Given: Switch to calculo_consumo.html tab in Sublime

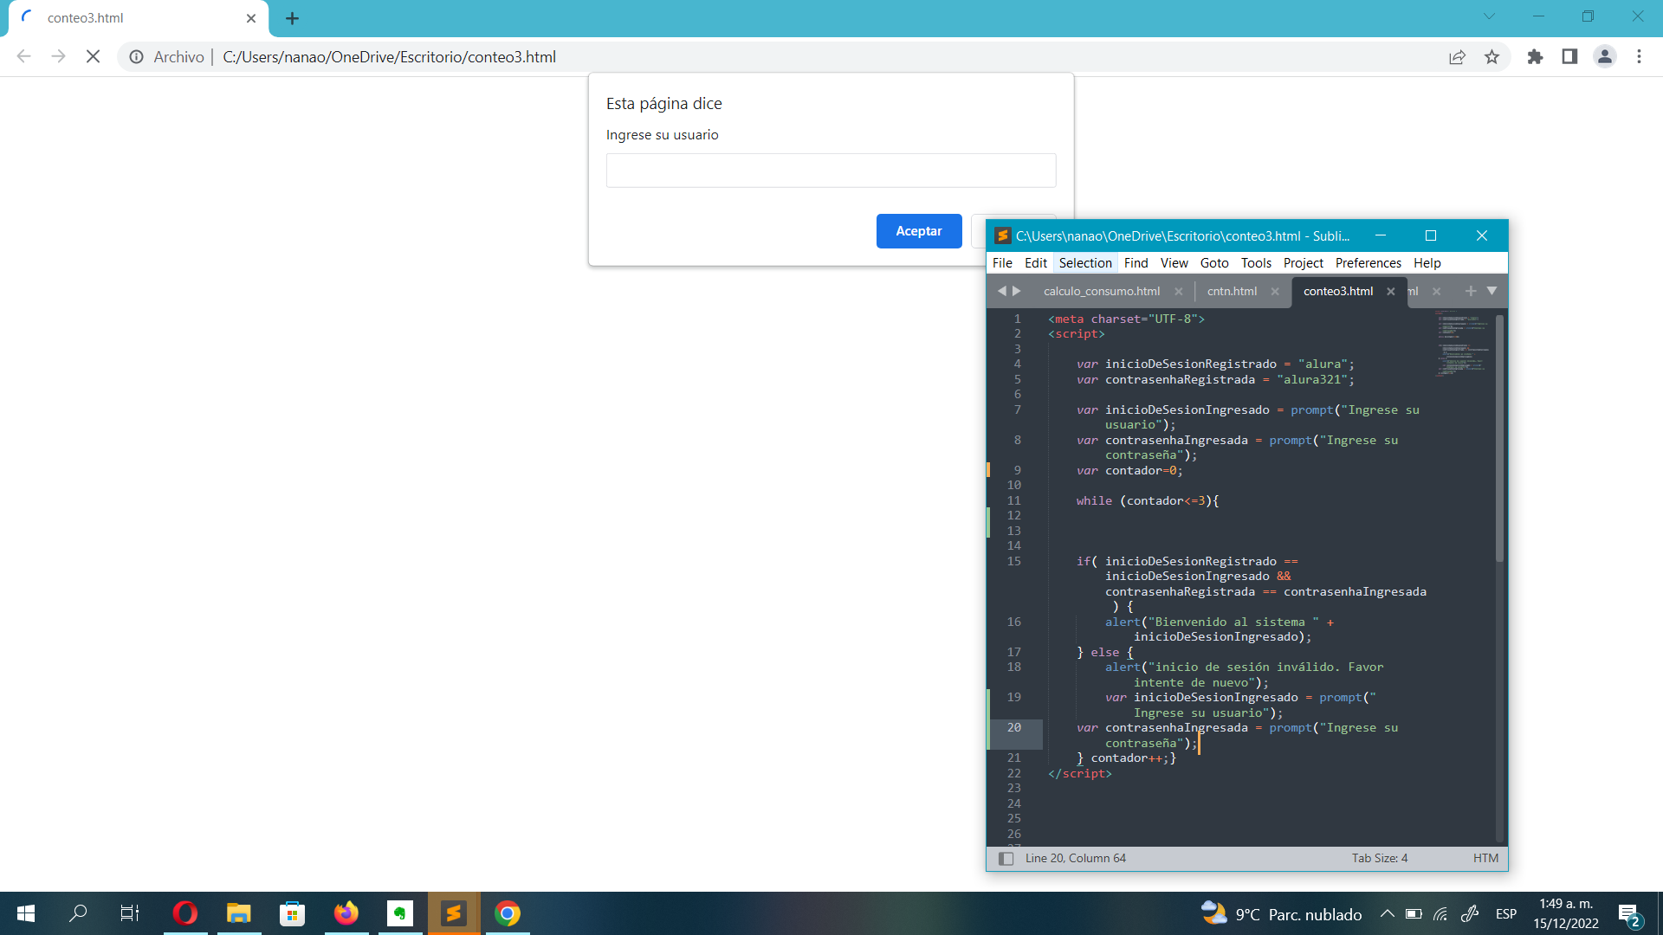Looking at the screenshot, I should [x=1101, y=292].
